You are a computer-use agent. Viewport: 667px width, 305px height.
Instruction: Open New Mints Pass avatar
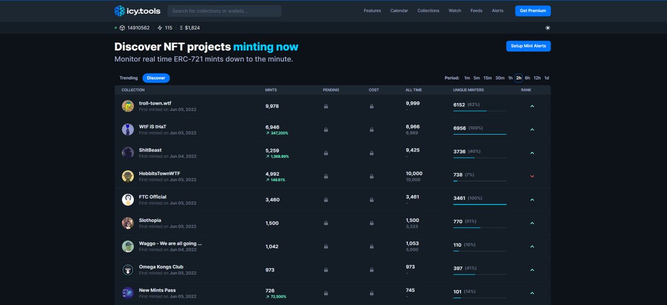pos(128,293)
